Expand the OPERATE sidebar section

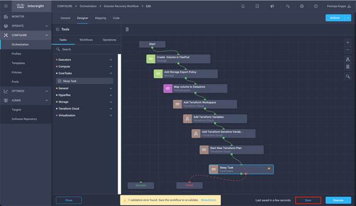(47, 26)
